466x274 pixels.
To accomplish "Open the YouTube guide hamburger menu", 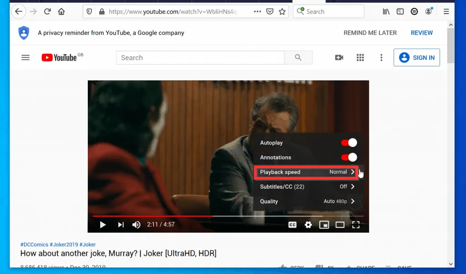I will click(25, 58).
